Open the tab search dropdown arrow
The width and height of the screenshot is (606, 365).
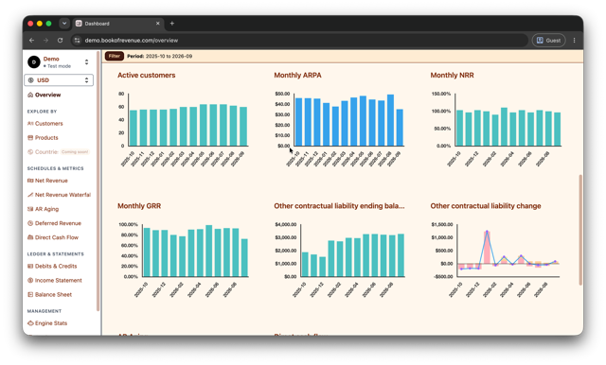click(x=64, y=24)
